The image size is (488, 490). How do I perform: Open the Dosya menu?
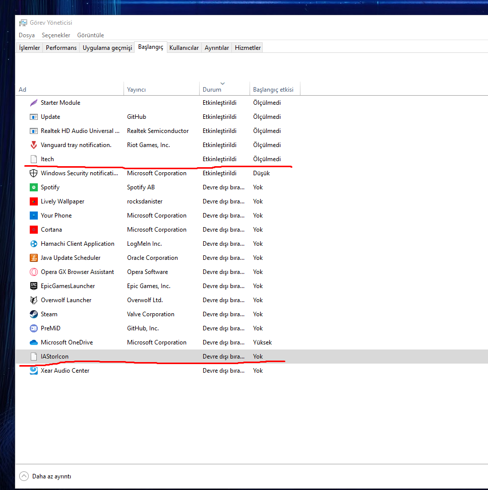coord(27,35)
